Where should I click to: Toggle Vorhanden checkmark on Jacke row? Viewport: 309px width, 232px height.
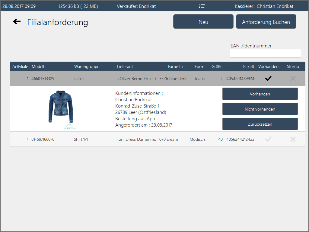pos(268,79)
